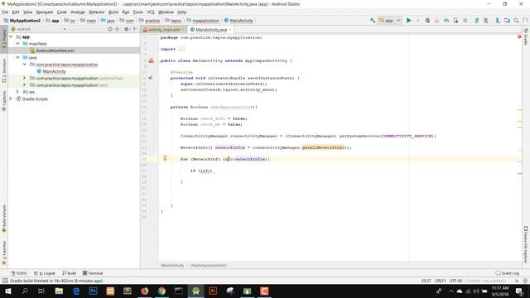This screenshot has height=298, width=530.
Task: Open the Gradle side panel
Action: (526, 36)
